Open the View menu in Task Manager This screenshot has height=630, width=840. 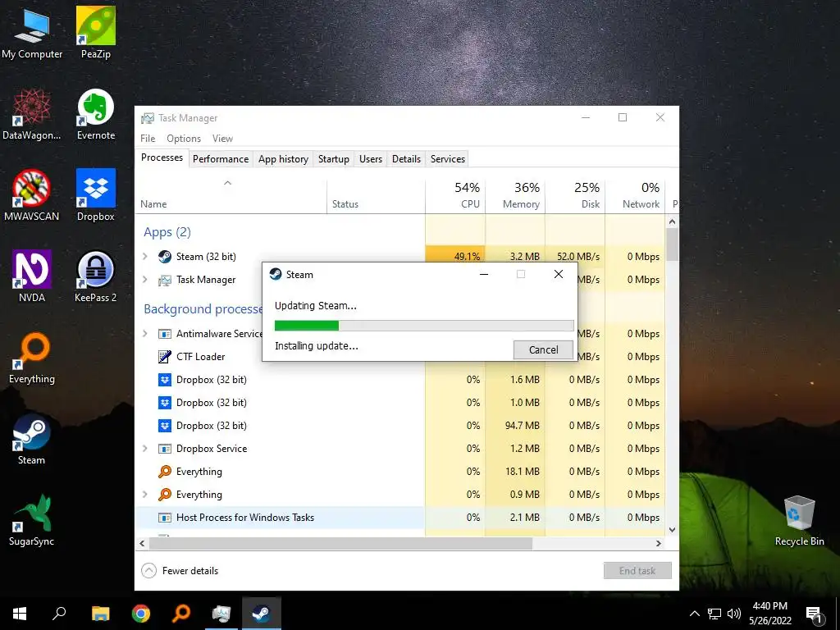(x=222, y=138)
